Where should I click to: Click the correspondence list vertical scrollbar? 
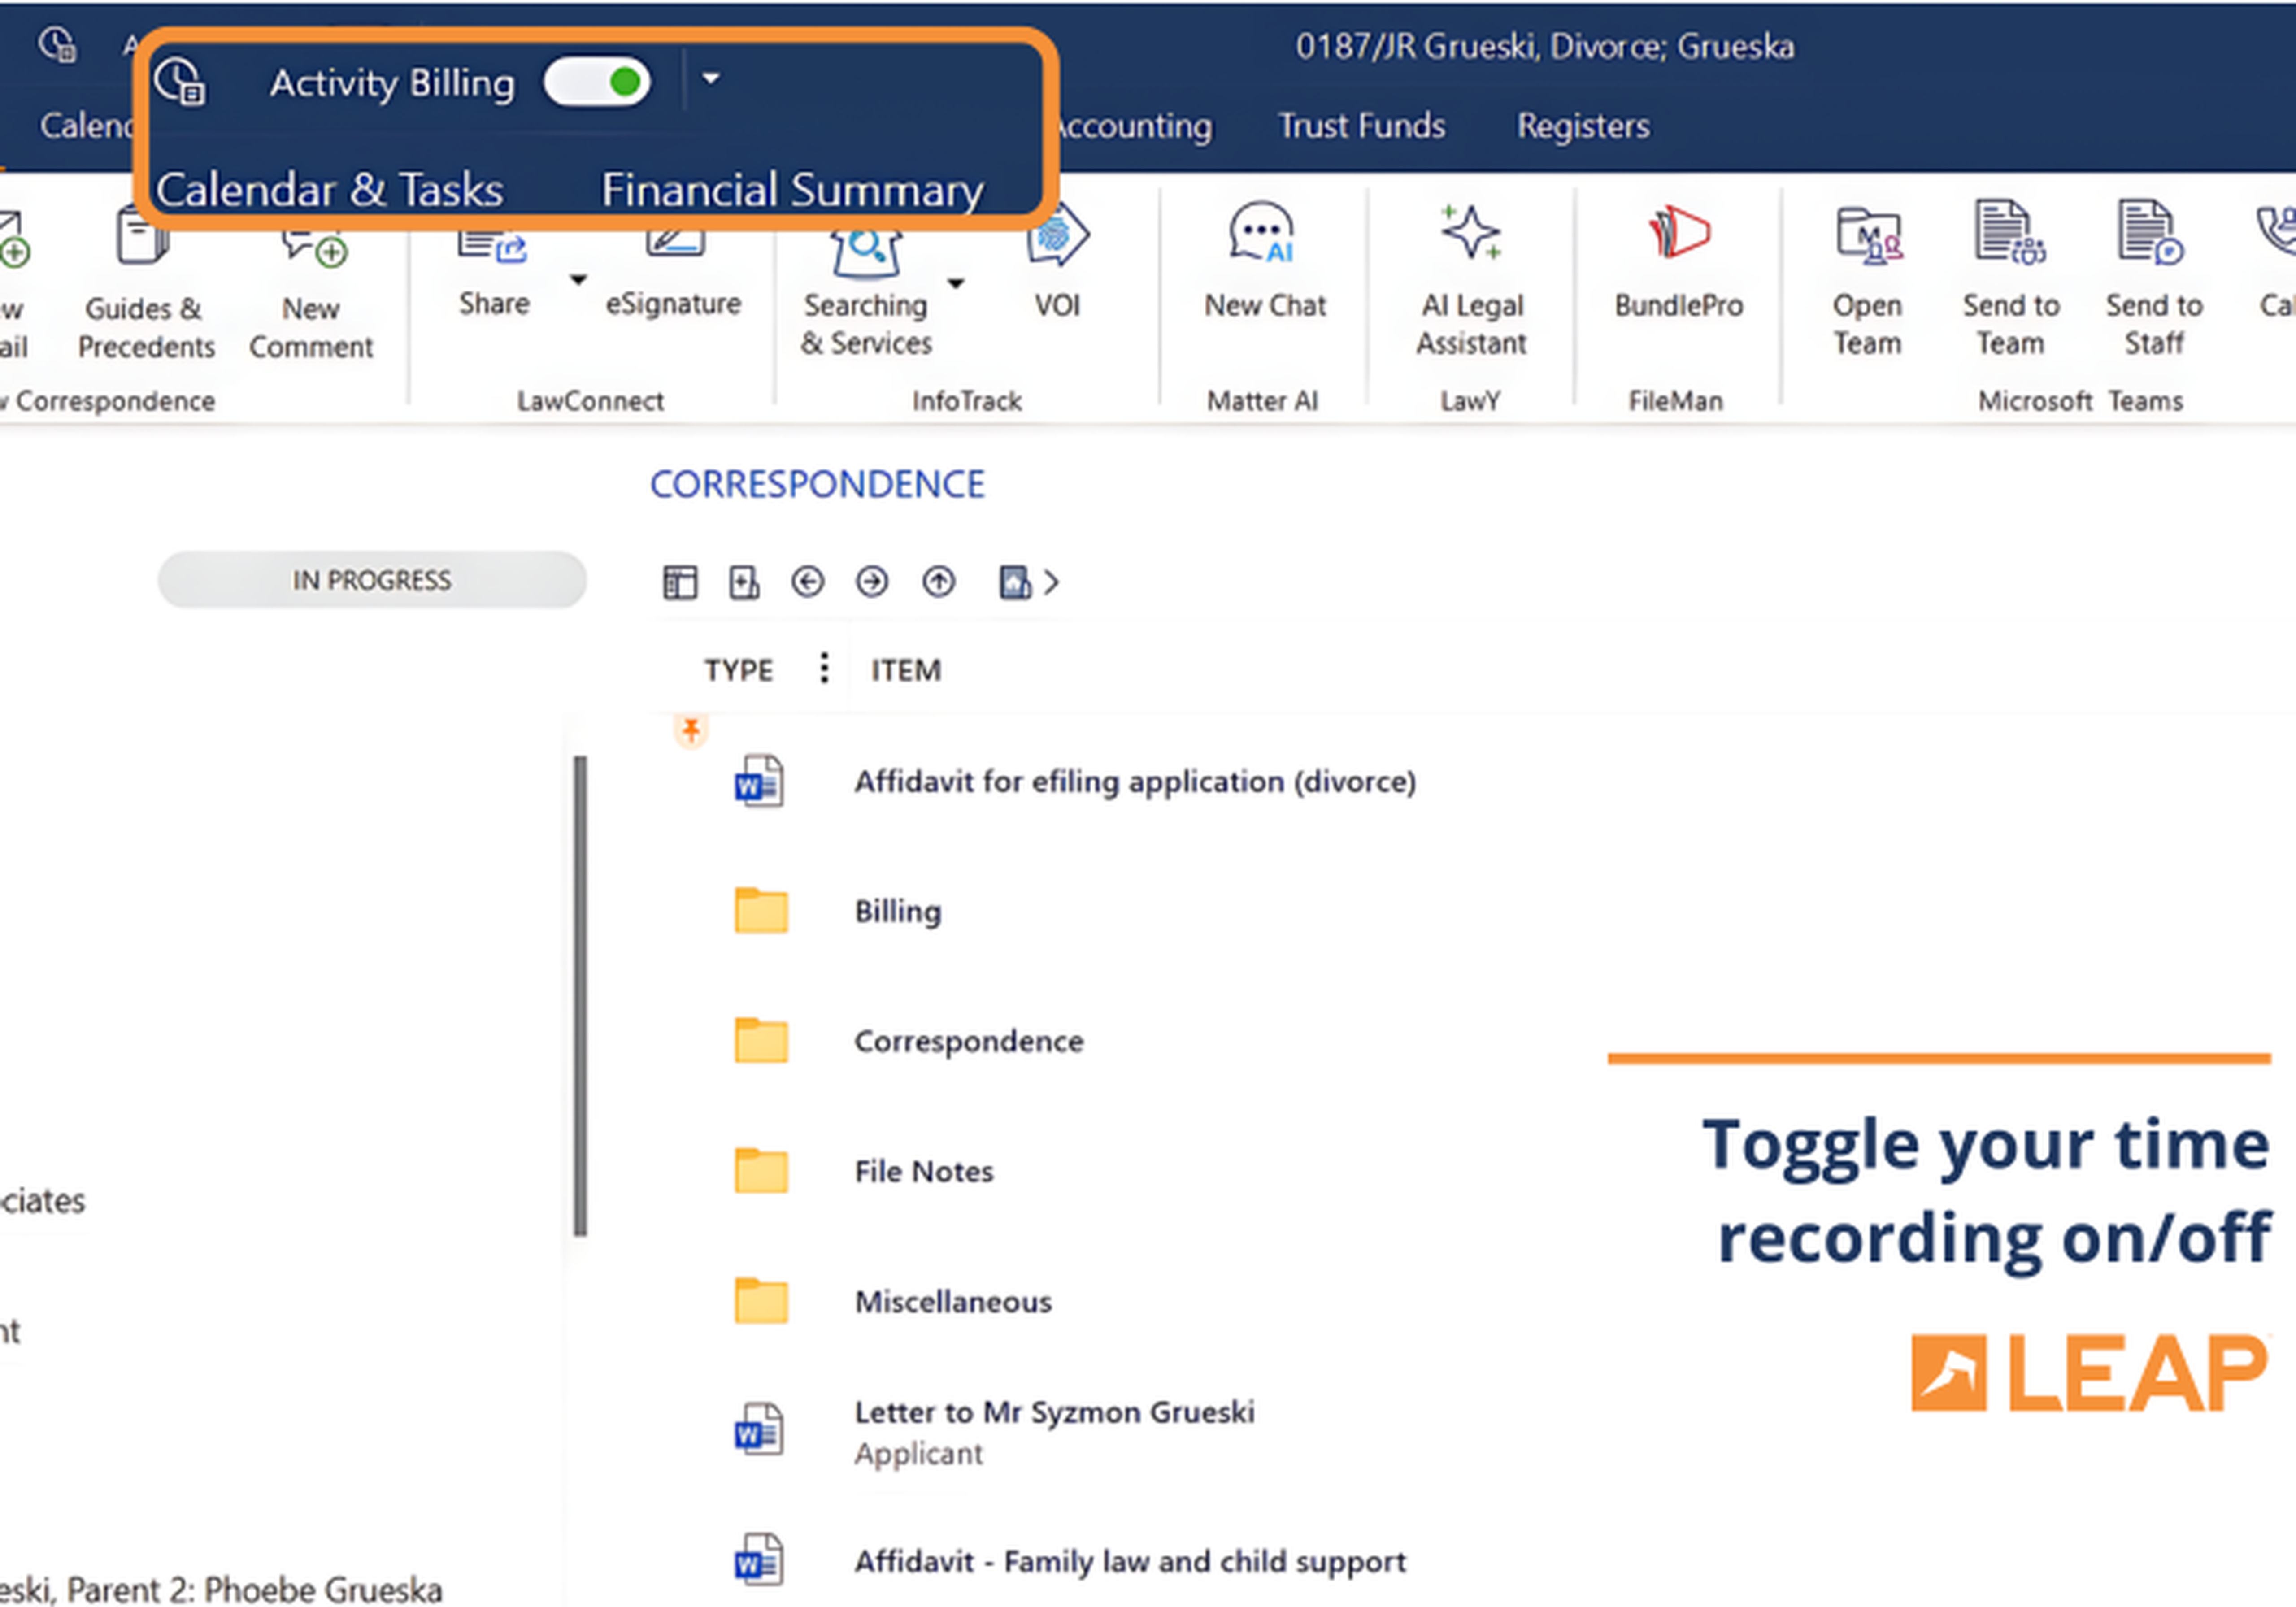[579, 996]
